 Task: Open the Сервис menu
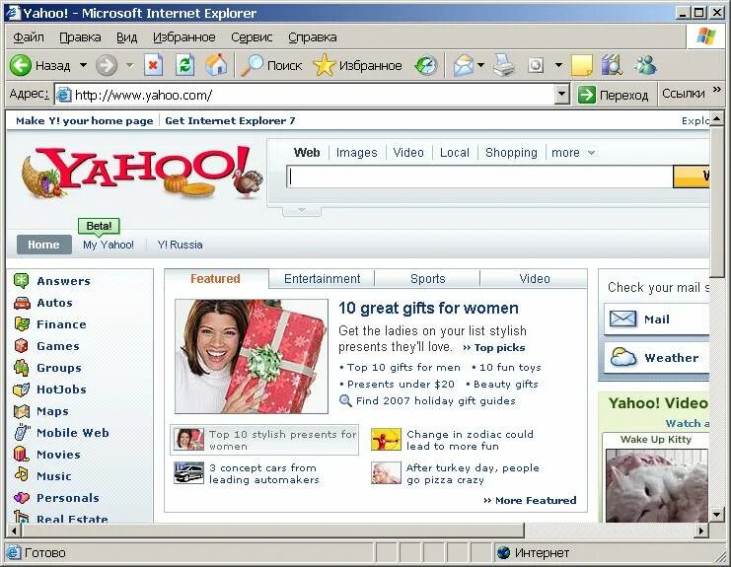click(x=252, y=37)
